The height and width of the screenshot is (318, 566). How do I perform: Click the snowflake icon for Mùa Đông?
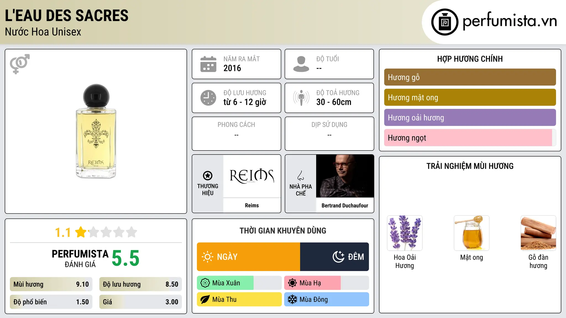coord(292,300)
